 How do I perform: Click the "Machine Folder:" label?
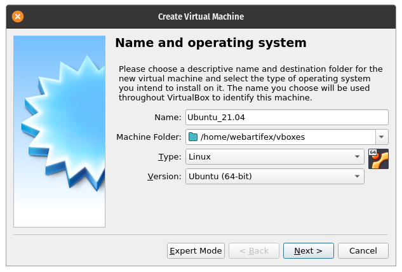(149, 137)
